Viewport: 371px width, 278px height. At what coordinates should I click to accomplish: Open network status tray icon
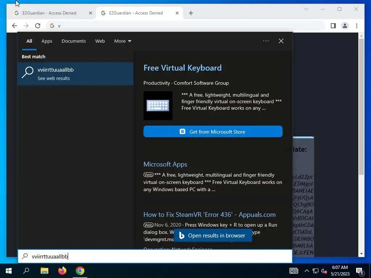pyautogui.click(x=316, y=271)
